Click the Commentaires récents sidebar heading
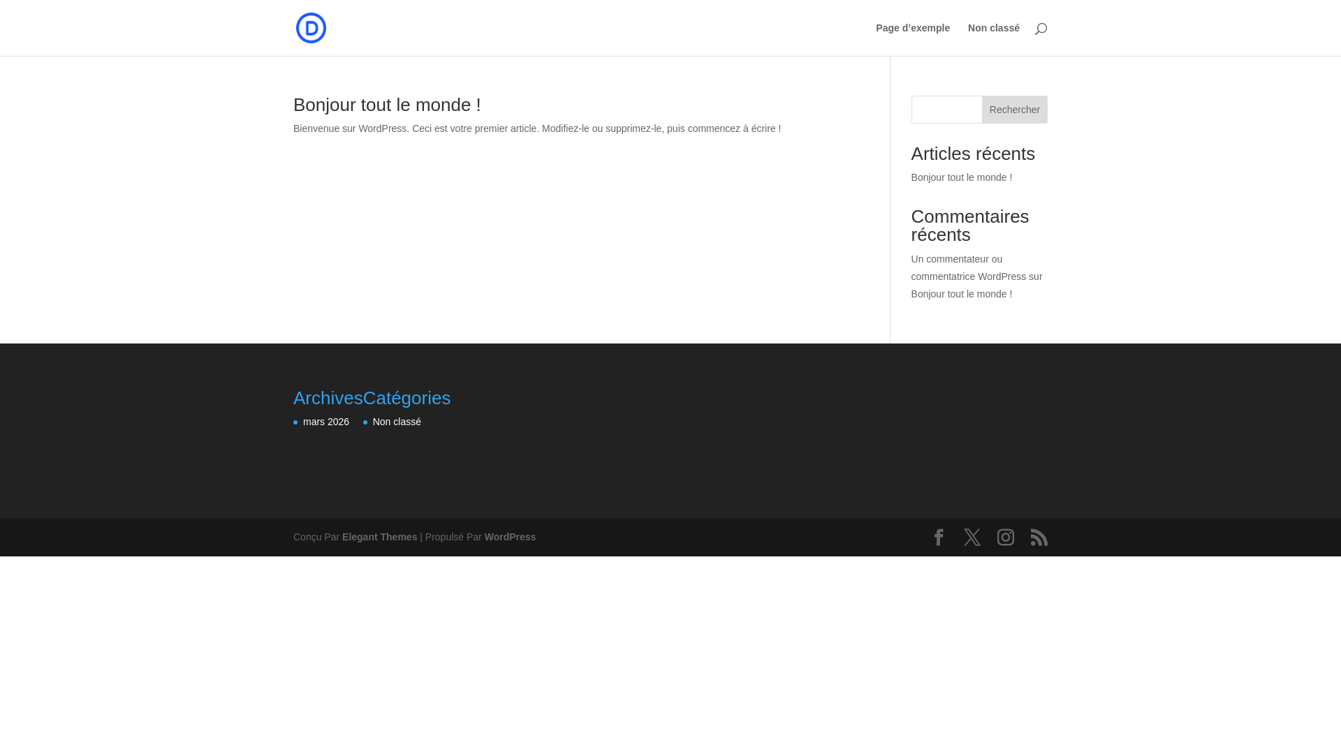Screen dimensions: 1341x754 pos(970,226)
